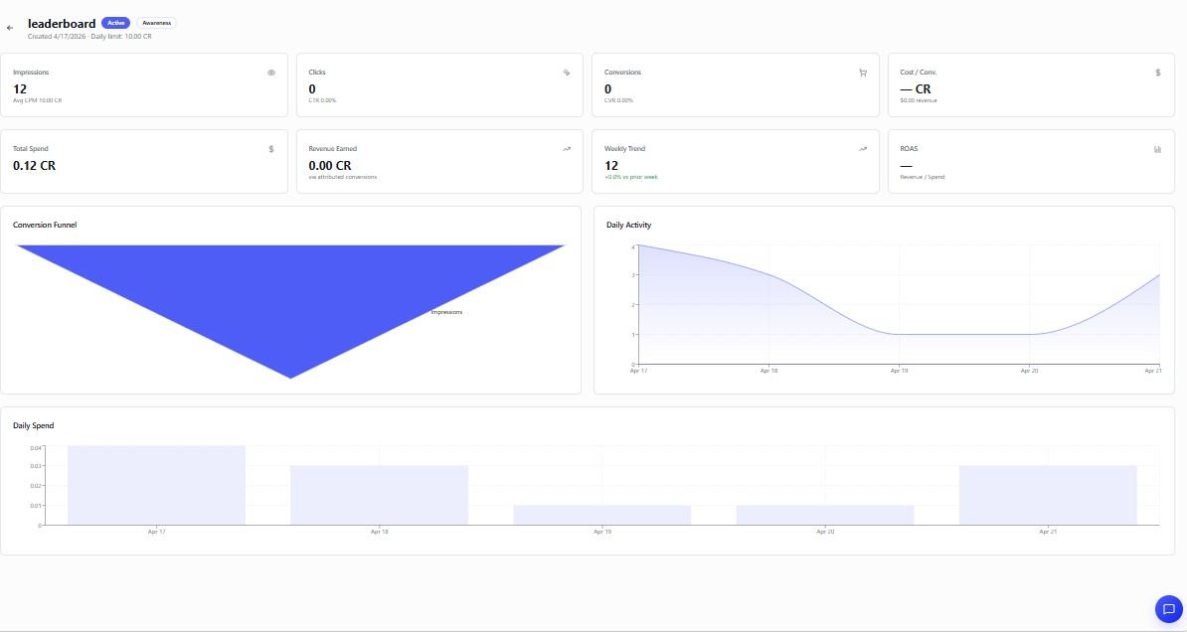The width and height of the screenshot is (1187, 632).
Task: Click the back arrow beside leaderboard title
Action: [10, 28]
